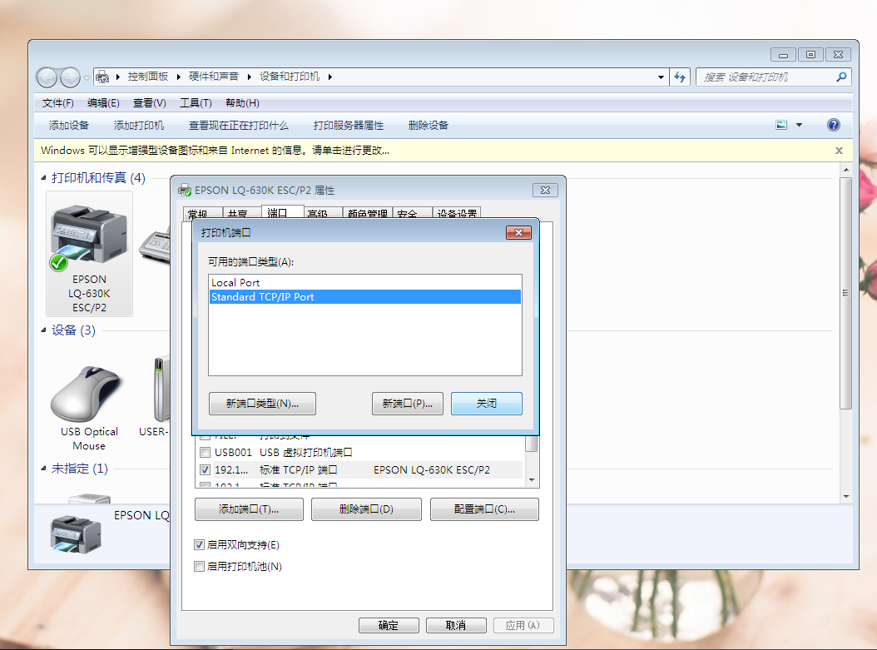Click the Back navigation arrow button
Viewport: 877px width, 650px height.
click(x=47, y=77)
